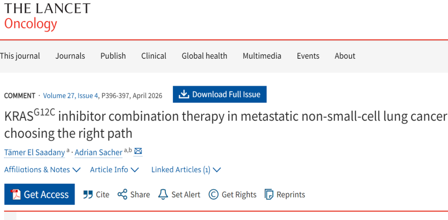Click the Get Rights copyright icon
448x220 pixels.
pyautogui.click(x=214, y=194)
